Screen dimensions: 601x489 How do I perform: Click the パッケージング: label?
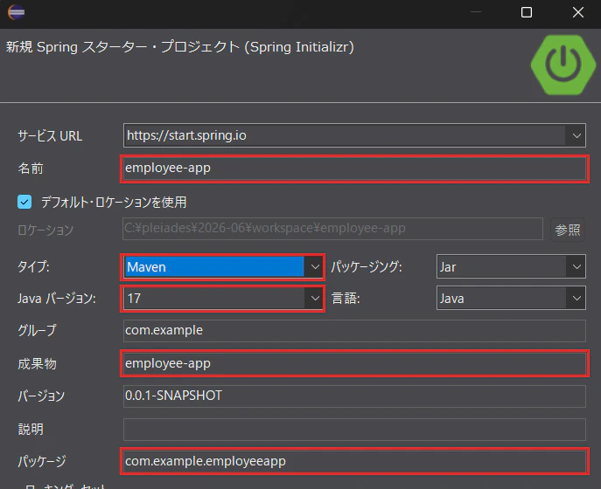pos(367,266)
